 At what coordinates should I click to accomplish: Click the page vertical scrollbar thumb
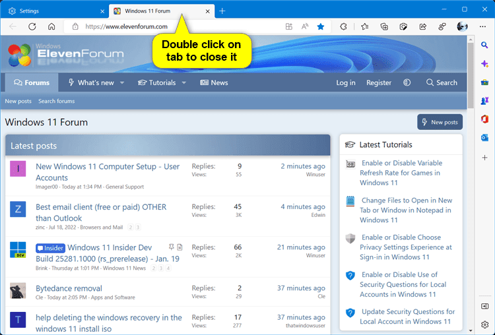471,76
